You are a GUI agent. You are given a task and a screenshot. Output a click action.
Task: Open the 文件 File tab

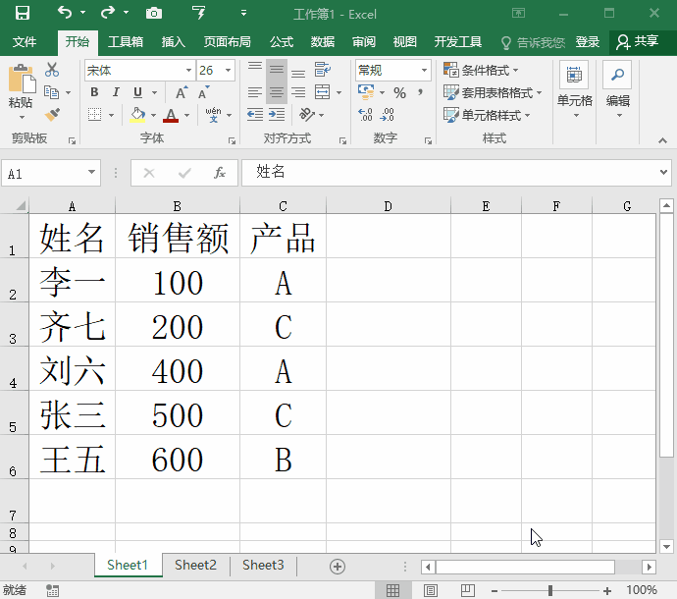(25, 42)
